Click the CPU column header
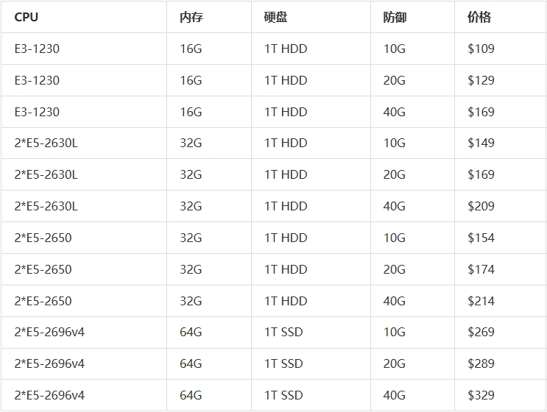 click(x=26, y=17)
